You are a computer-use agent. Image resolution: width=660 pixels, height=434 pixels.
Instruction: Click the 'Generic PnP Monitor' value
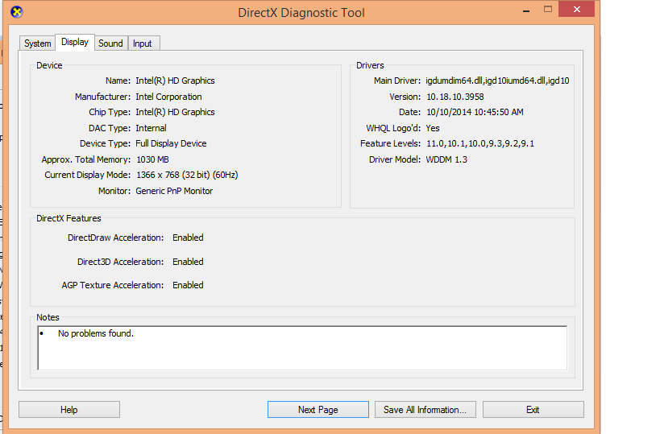(x=174, y=191)
